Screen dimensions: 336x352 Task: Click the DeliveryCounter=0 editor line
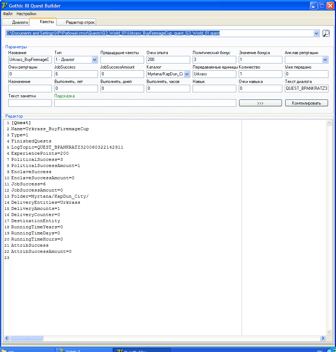point(36,215)
